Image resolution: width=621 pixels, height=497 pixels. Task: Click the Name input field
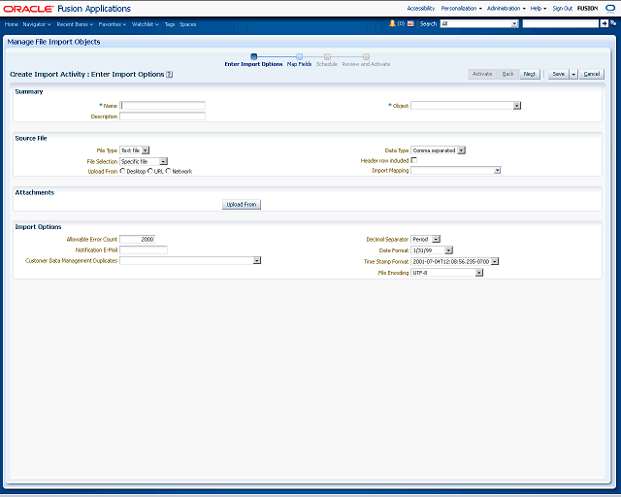tap(162, 106)
